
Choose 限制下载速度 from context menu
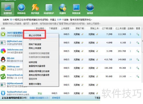(35, 44)
